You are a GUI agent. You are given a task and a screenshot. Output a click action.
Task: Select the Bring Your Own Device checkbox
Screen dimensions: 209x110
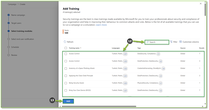[x=66, y=90]
